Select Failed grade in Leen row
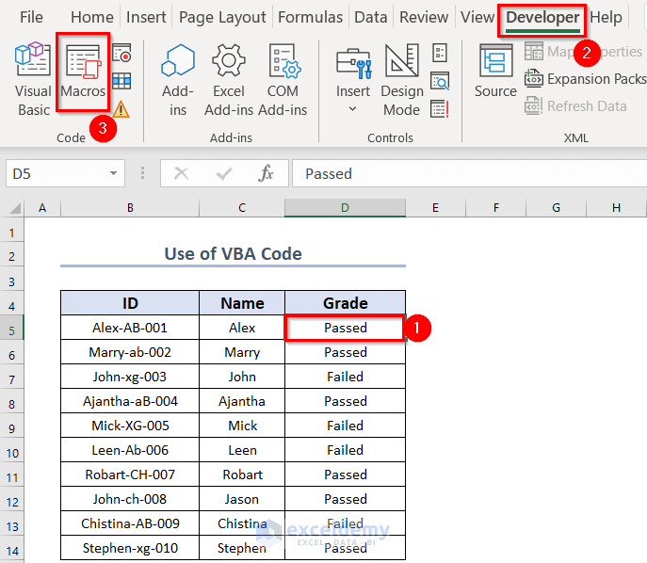This screenshot has width=647, height=563. (345, 450)
